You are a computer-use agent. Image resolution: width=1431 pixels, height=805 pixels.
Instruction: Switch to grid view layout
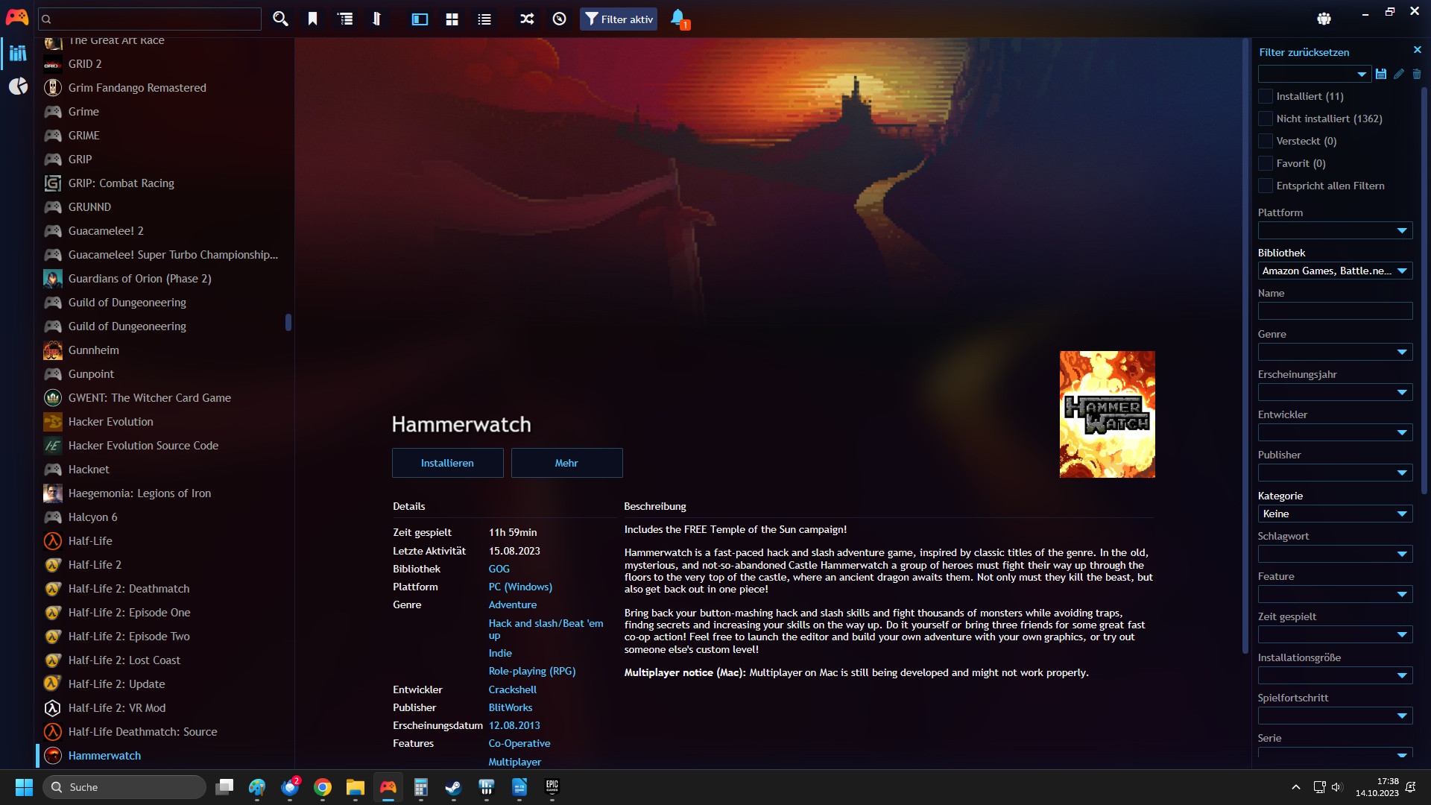[x=452, y=19]
